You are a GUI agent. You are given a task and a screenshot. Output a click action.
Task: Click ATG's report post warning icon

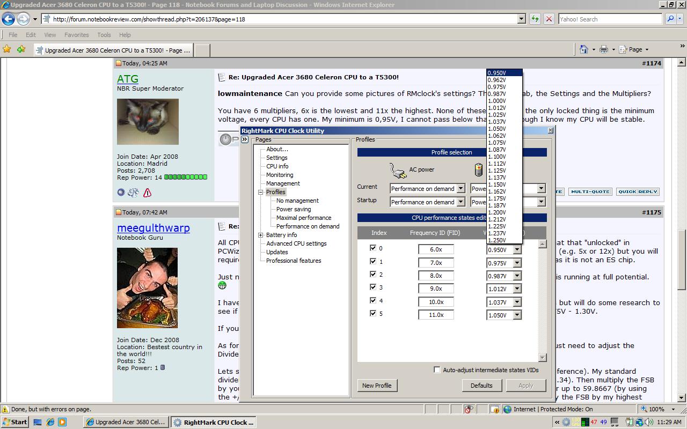(147, 192)
